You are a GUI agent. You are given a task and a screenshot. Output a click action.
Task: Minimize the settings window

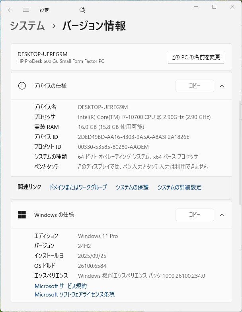[196, 7]
